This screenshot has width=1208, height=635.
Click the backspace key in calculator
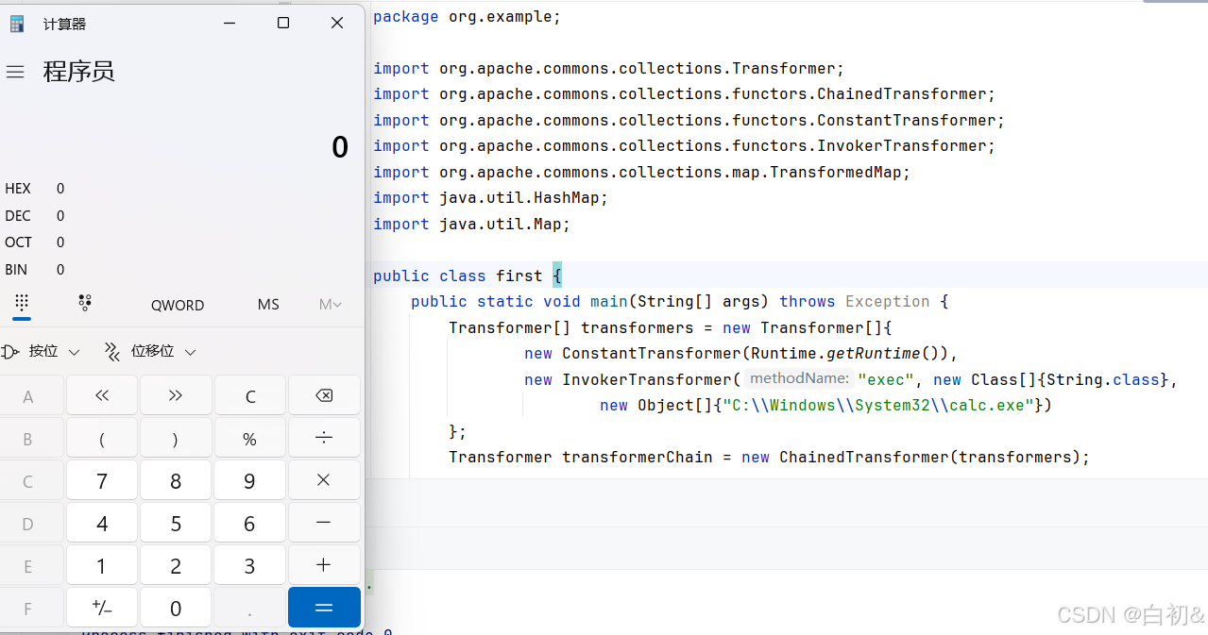324,395
